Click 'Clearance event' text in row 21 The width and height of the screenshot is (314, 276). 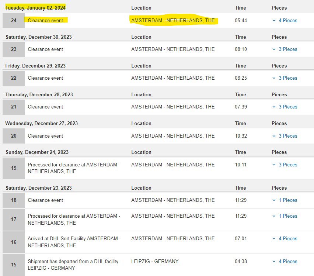coord(45,107)
